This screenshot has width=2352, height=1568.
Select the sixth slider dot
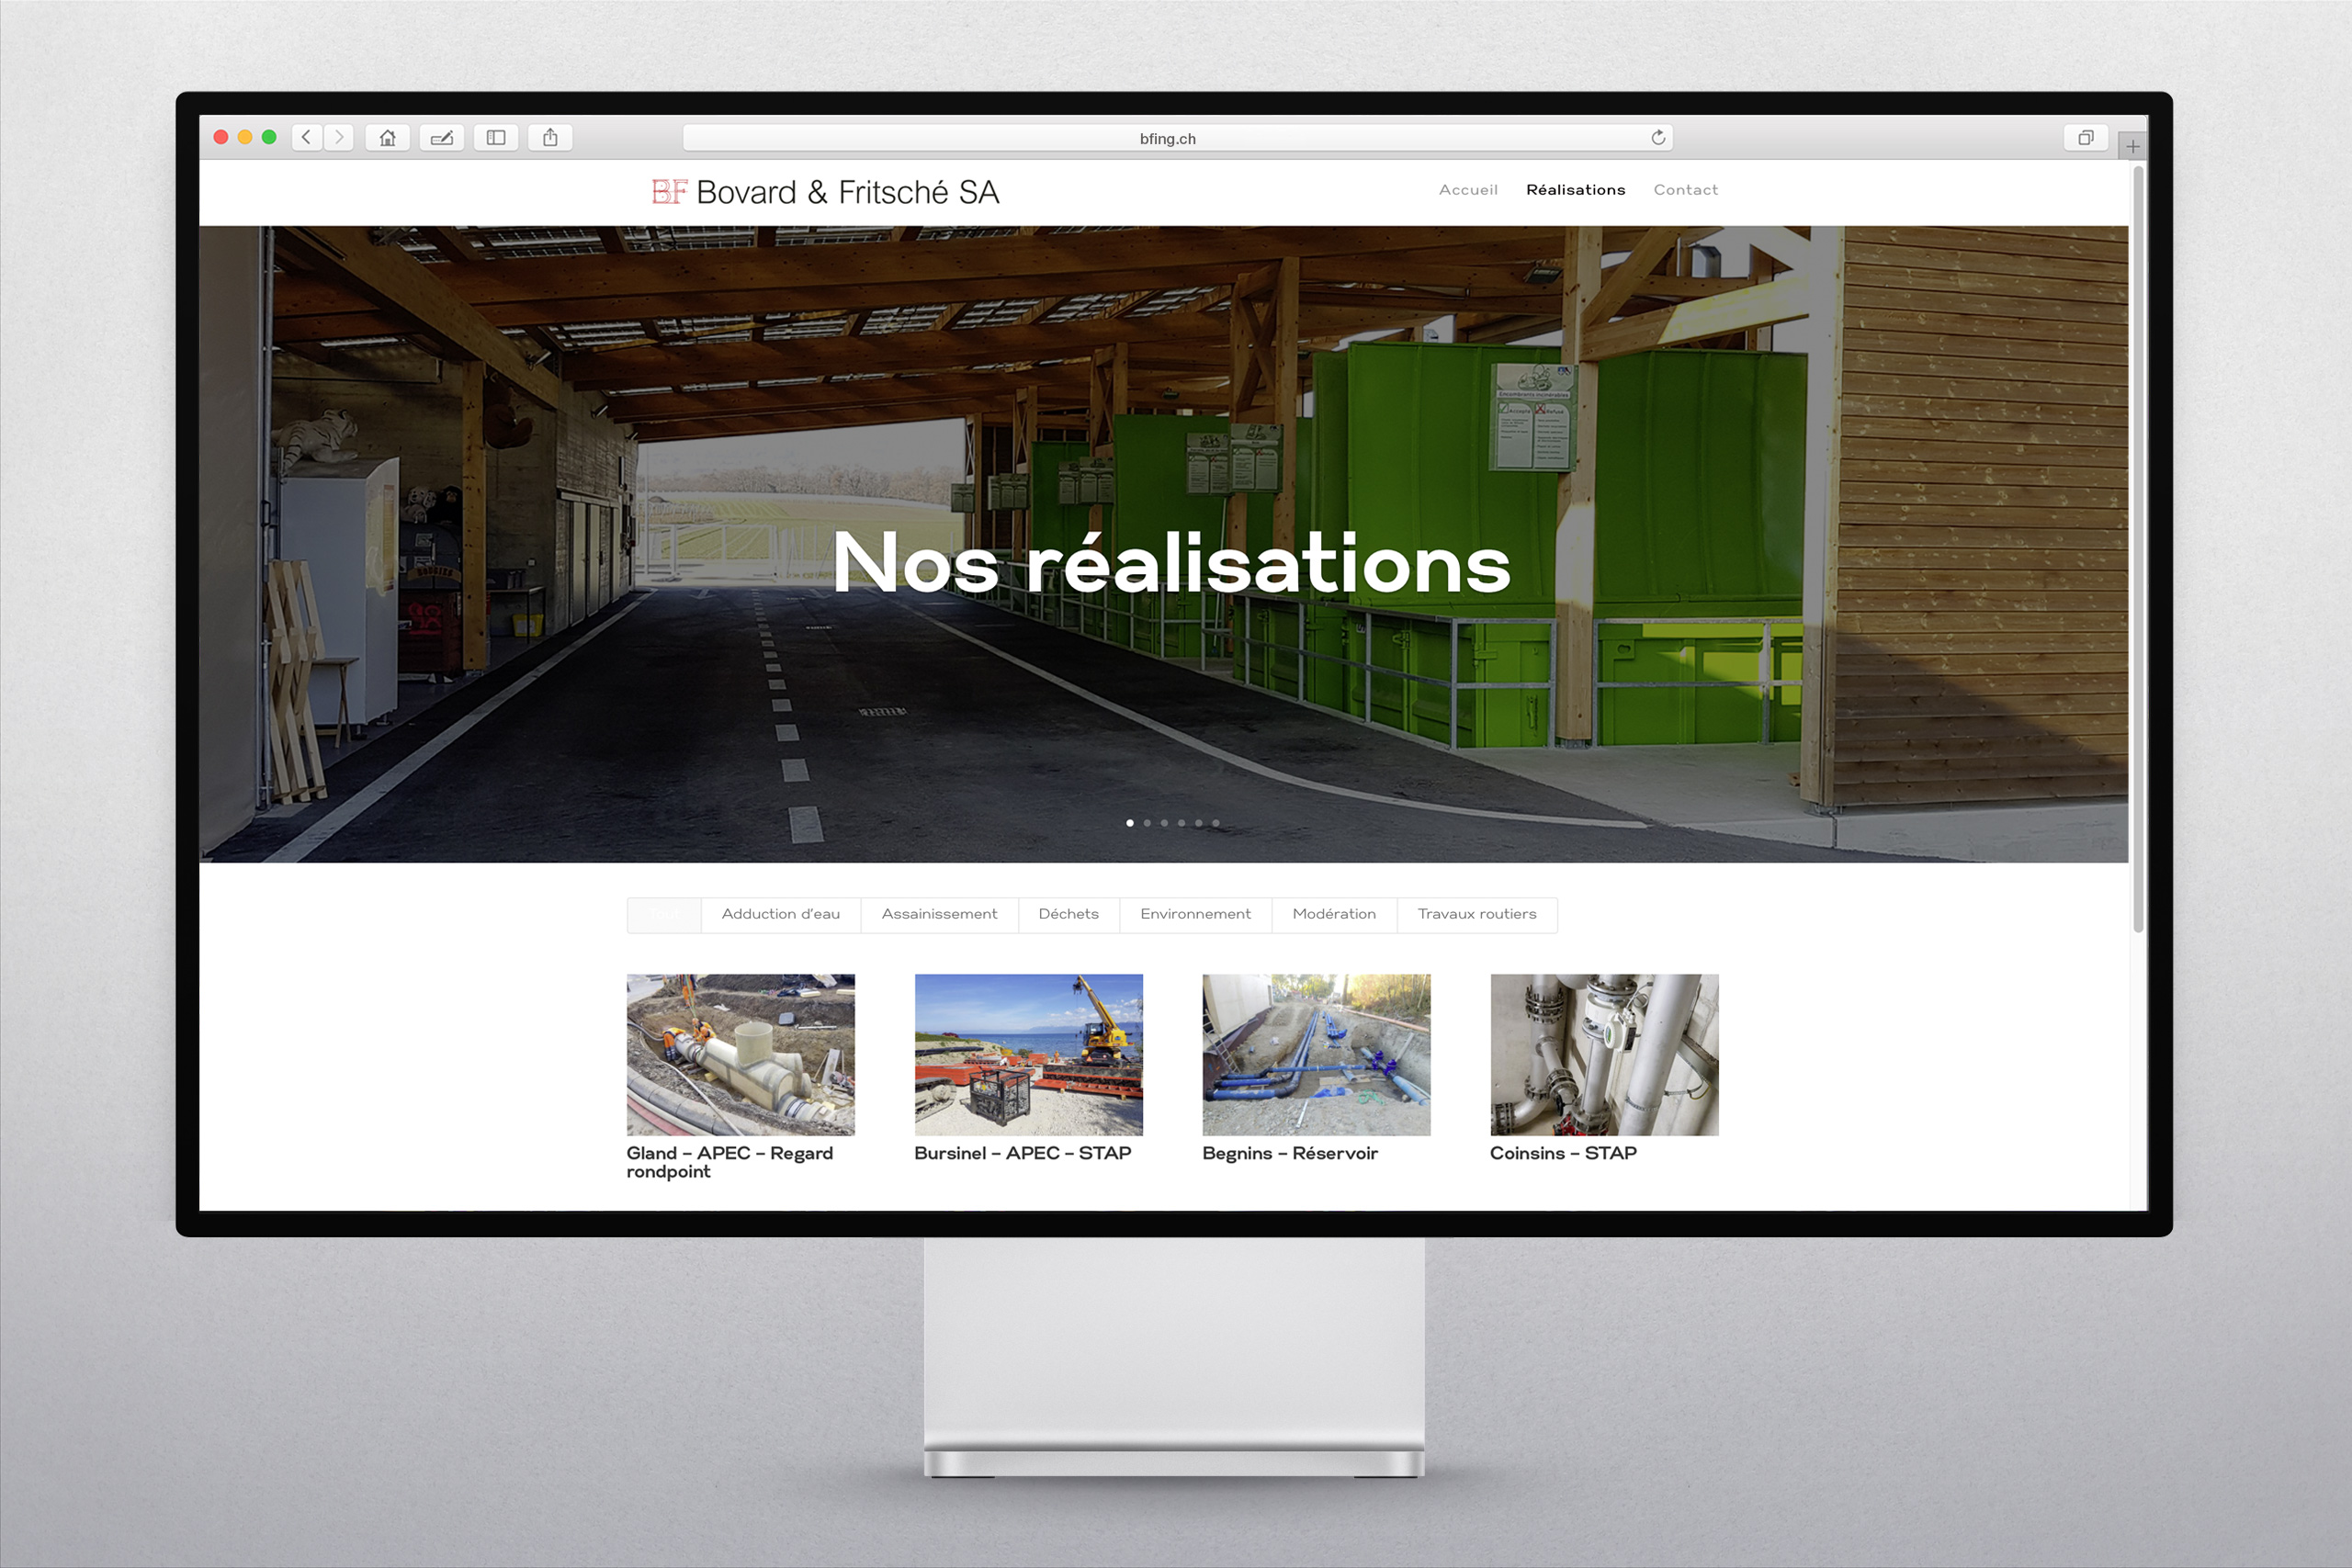[x=1215, y=823]
